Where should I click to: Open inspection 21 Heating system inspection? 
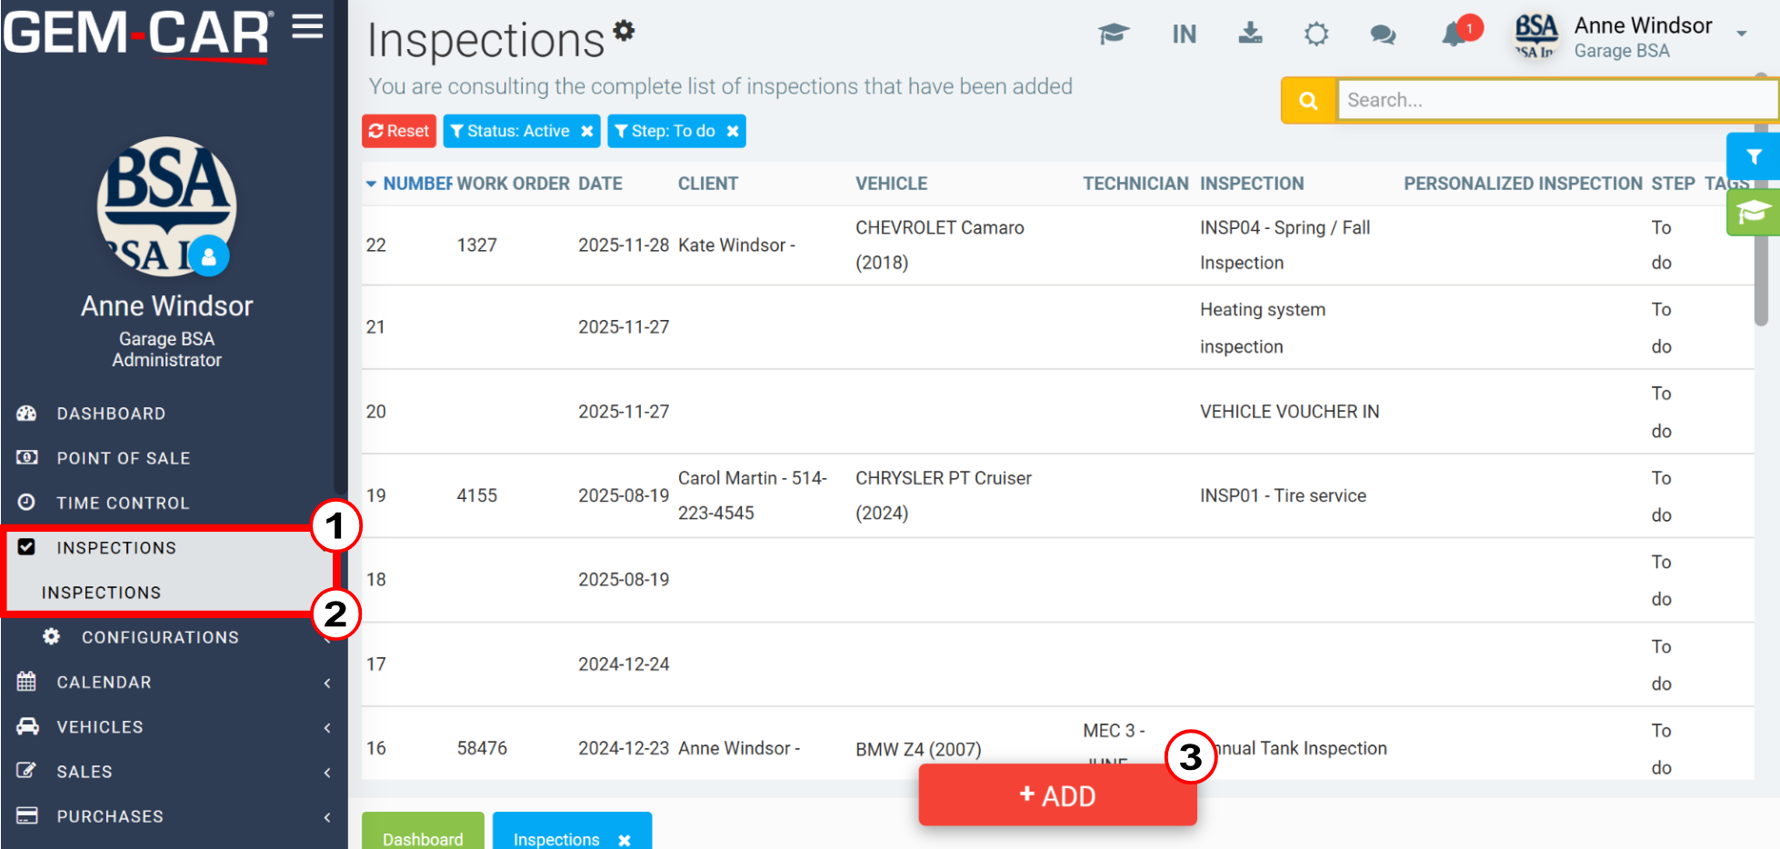1057,327
